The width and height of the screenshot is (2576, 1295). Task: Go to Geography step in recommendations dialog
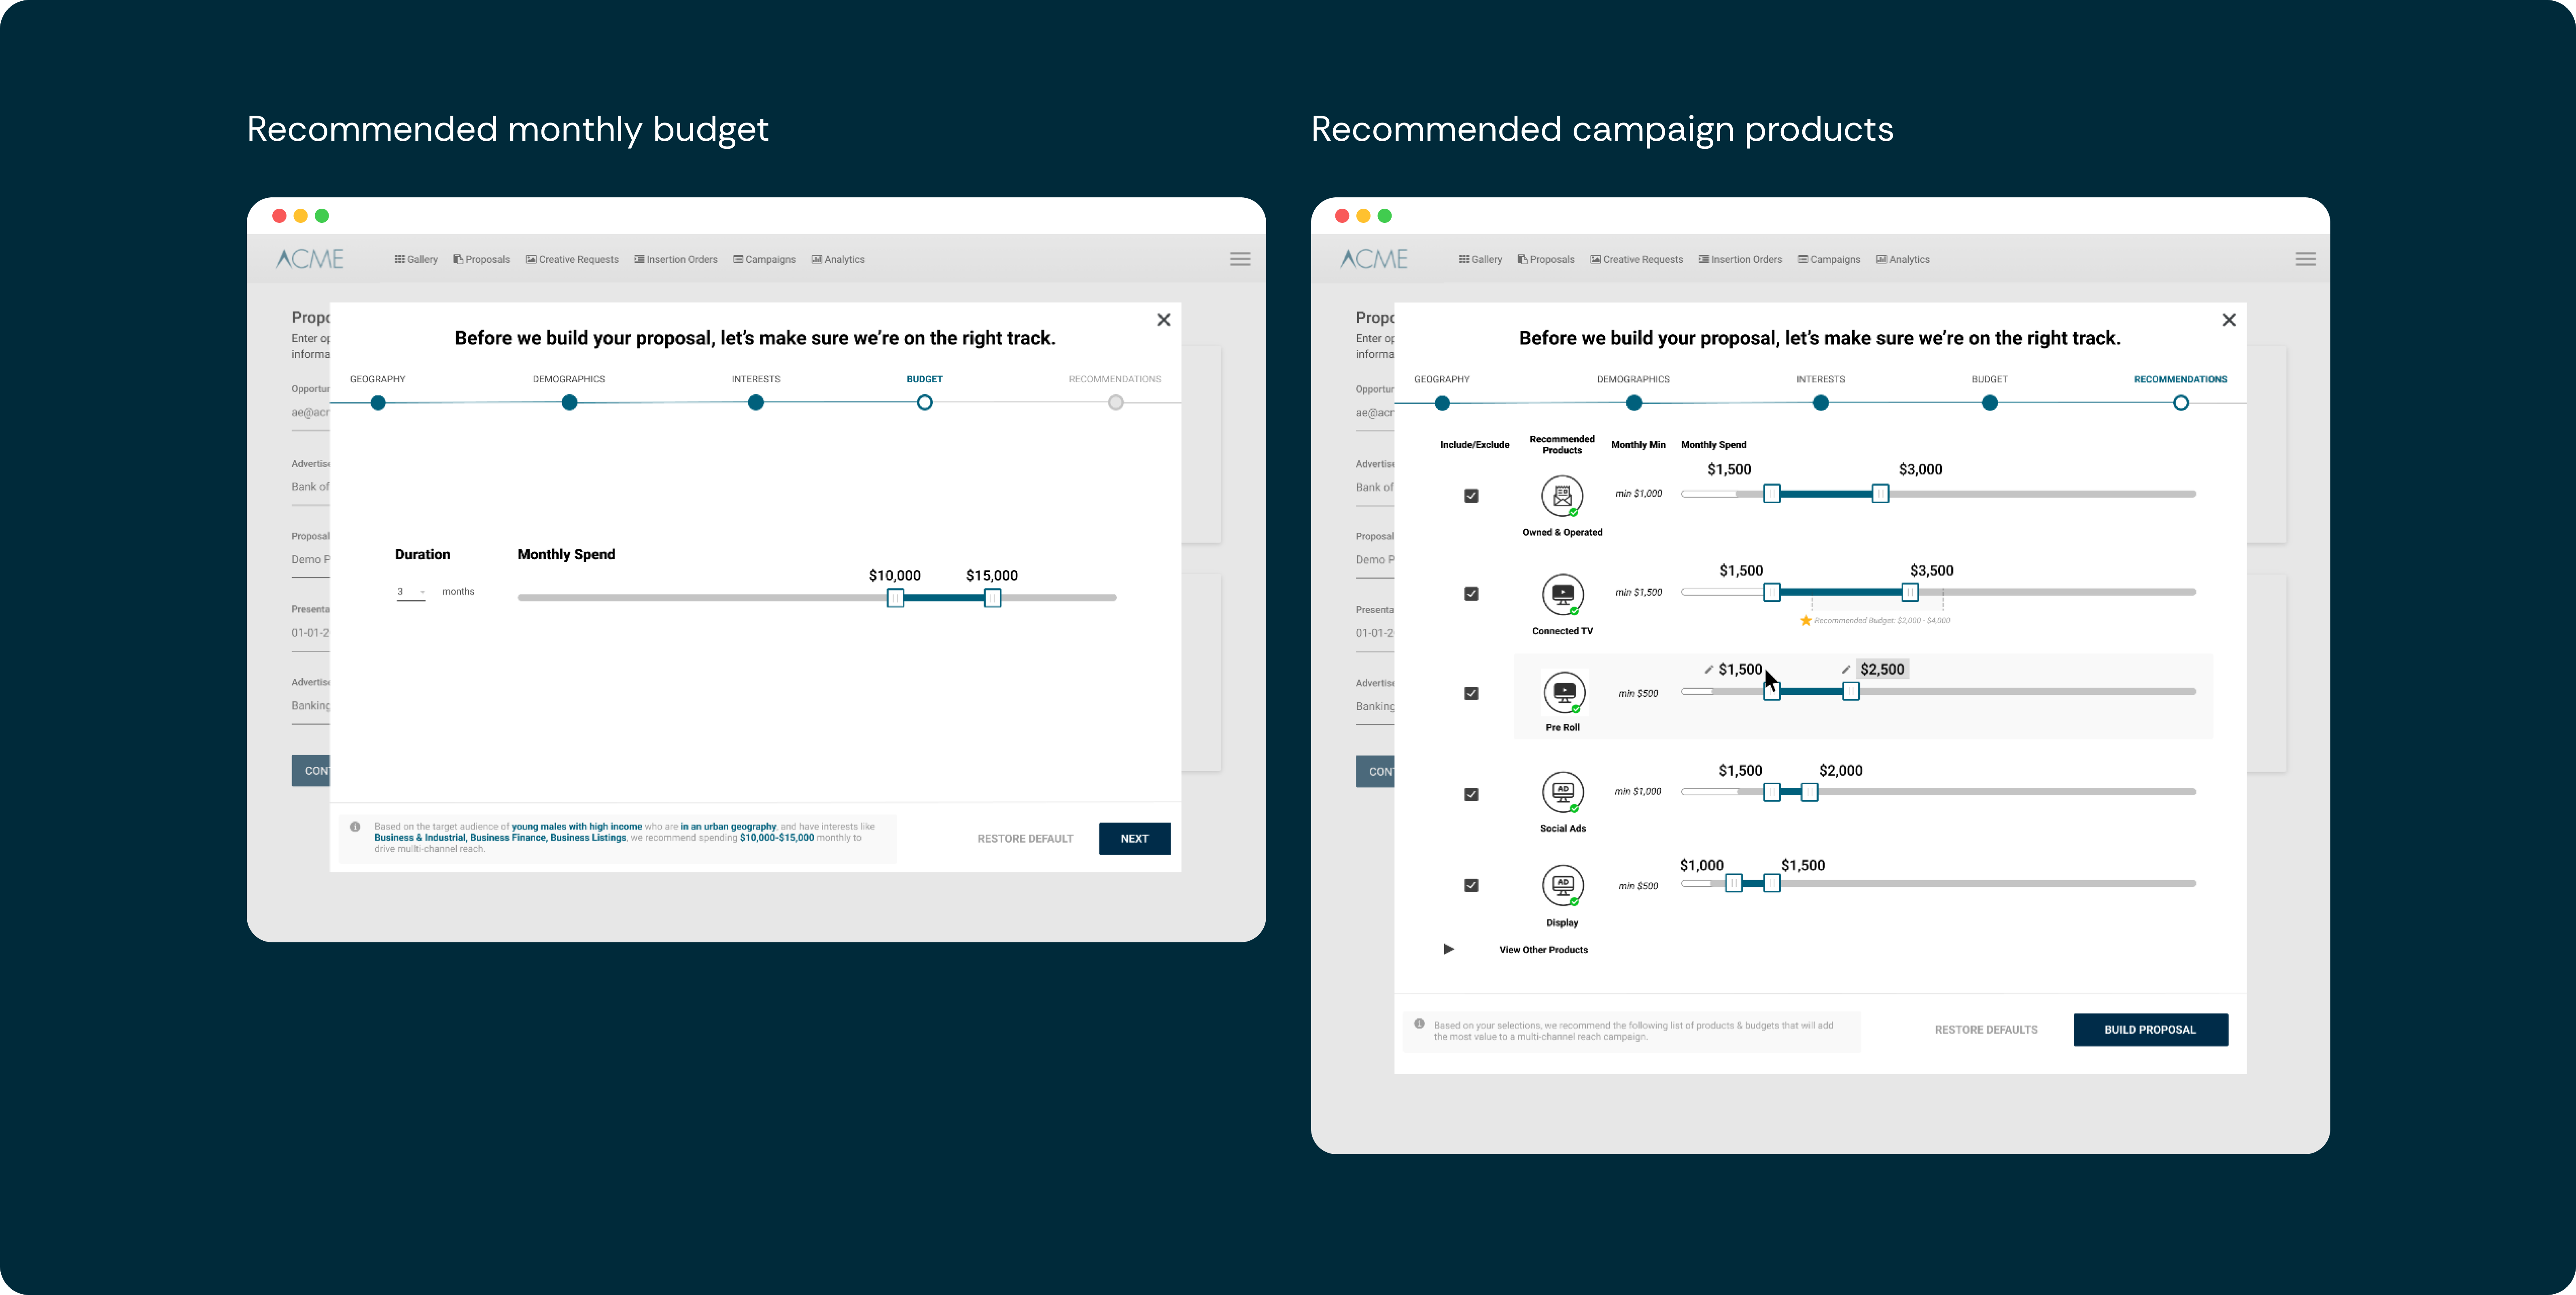[1442, 403]
